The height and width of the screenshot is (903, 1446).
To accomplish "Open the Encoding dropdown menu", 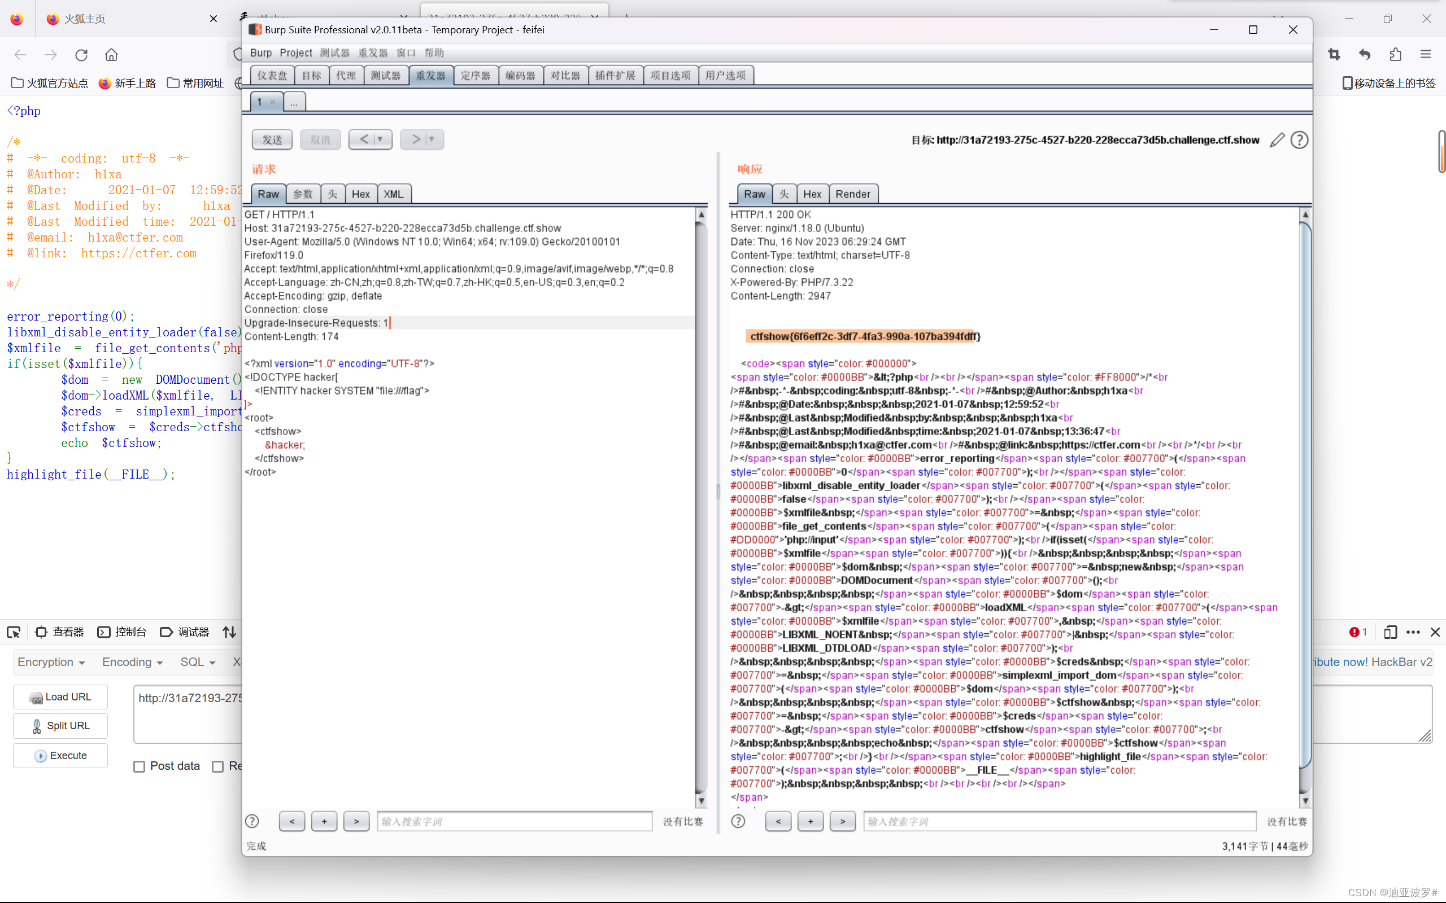I will (132, 661).
